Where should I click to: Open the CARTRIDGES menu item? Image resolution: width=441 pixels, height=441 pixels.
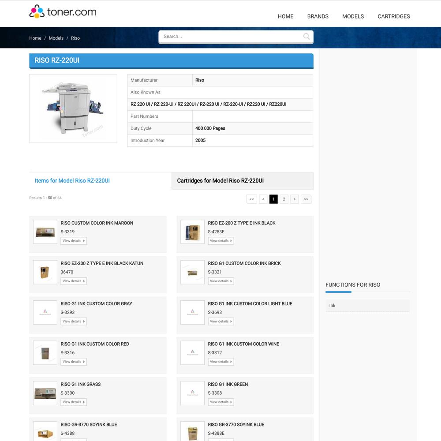[394, 16]
